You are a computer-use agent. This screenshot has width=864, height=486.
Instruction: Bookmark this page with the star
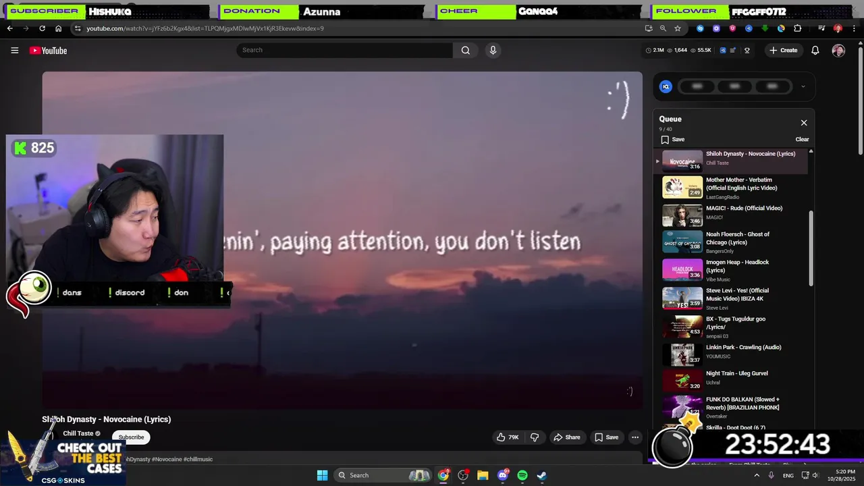(x=678, y=28)
